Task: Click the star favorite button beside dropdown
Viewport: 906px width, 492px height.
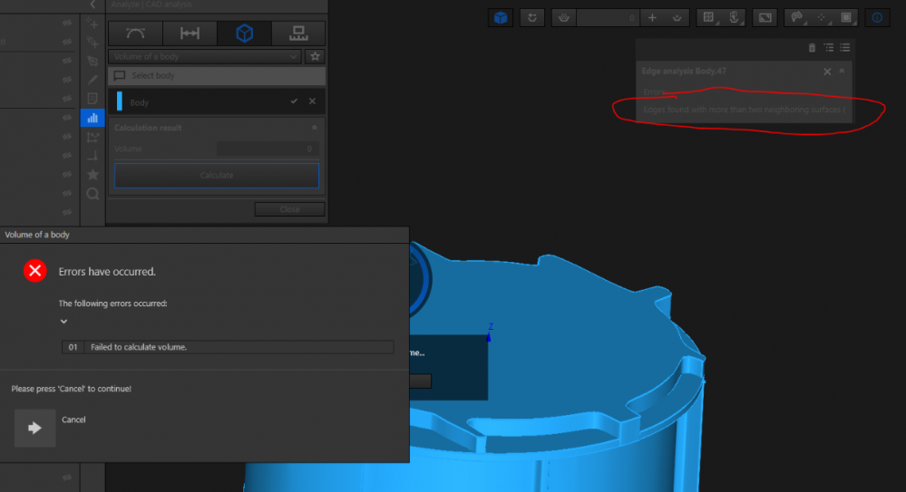Action: click(x=315, y=56)
